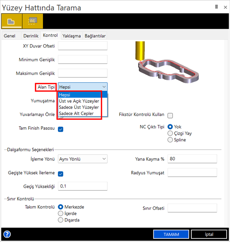Image resolution: width=230 pixels, height=242 pixels.
Task: Choose Hepsi from the Alan Tipi list
Action: tap(83, 95)
